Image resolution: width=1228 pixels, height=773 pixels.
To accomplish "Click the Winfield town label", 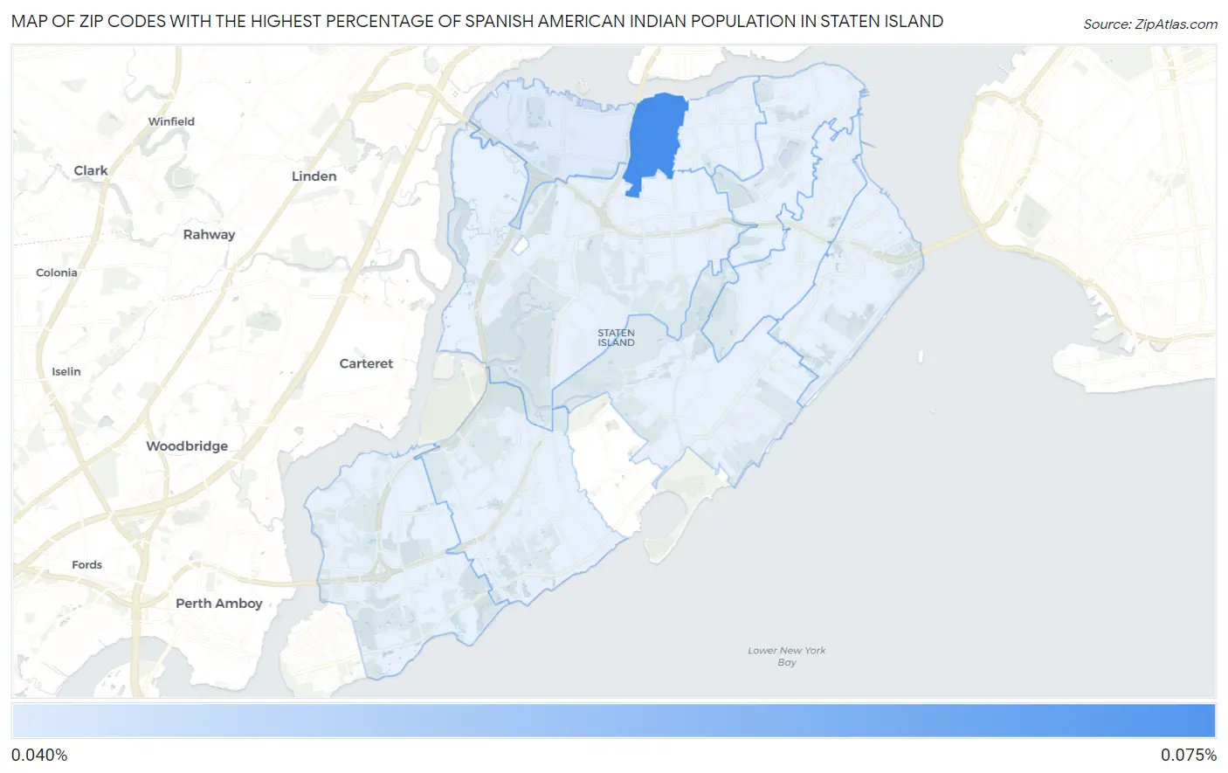I will [x=171, y=121].
